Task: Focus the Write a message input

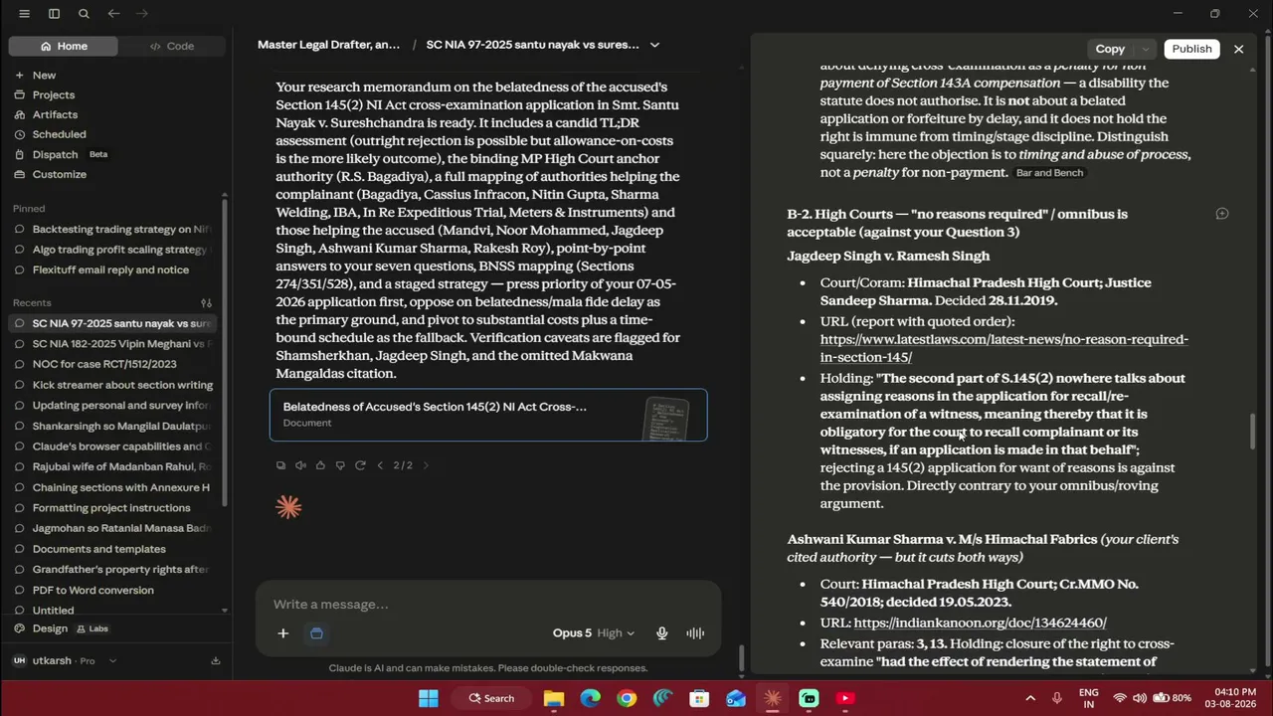Action: point(487,605)
